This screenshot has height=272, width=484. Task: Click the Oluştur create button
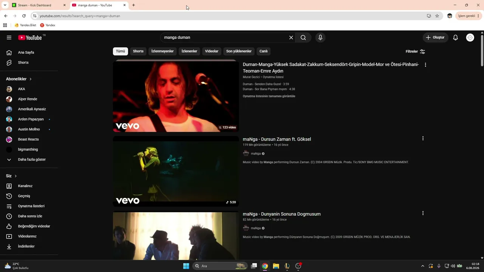[435, 37]
